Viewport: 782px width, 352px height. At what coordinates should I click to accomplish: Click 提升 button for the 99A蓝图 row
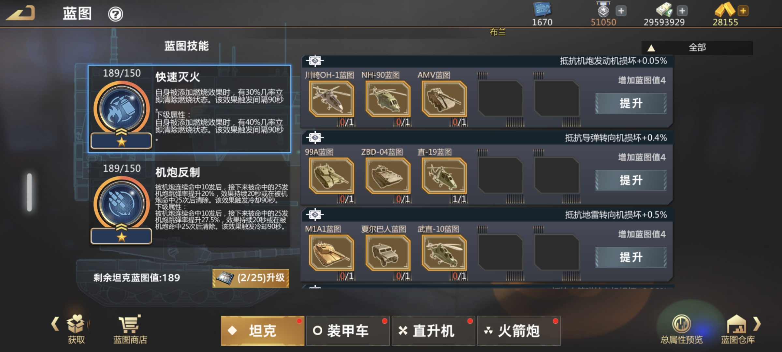pos(631,180)
